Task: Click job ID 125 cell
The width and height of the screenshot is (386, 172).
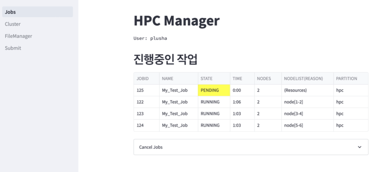Action: click(x=140, y=90)
